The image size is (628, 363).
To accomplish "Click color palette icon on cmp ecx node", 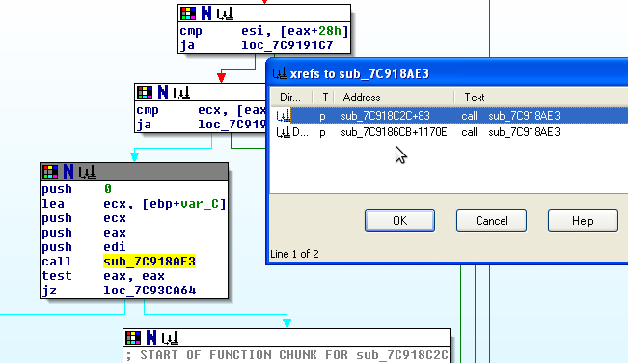I will pyautogui.click(x=145, y=93).
